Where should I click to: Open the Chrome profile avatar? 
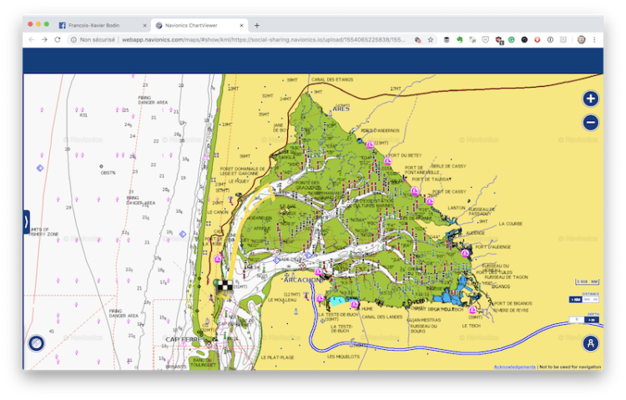pyautogui.click(x=581, y=39)
